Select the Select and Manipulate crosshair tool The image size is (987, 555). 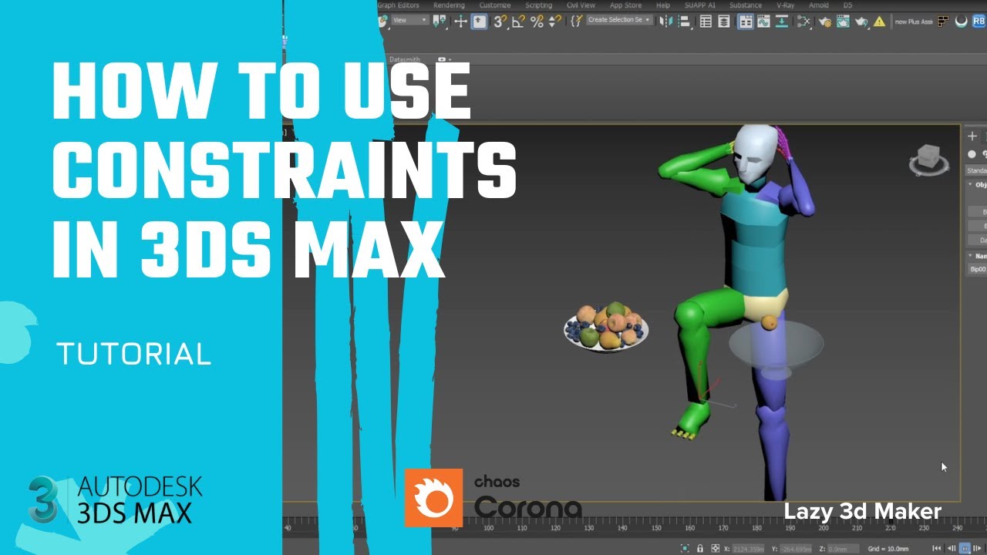[461, 21]
